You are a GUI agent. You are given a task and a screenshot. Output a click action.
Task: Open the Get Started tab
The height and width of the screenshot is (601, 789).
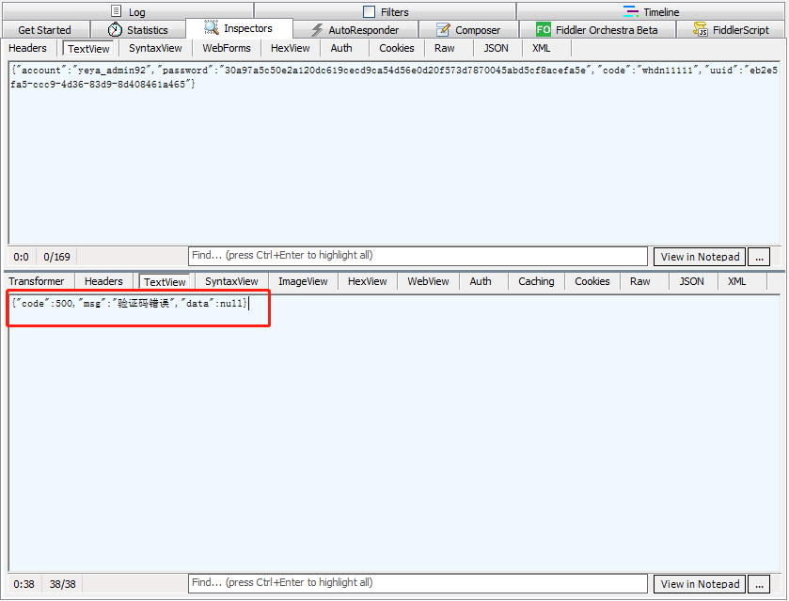click(44, 30)
